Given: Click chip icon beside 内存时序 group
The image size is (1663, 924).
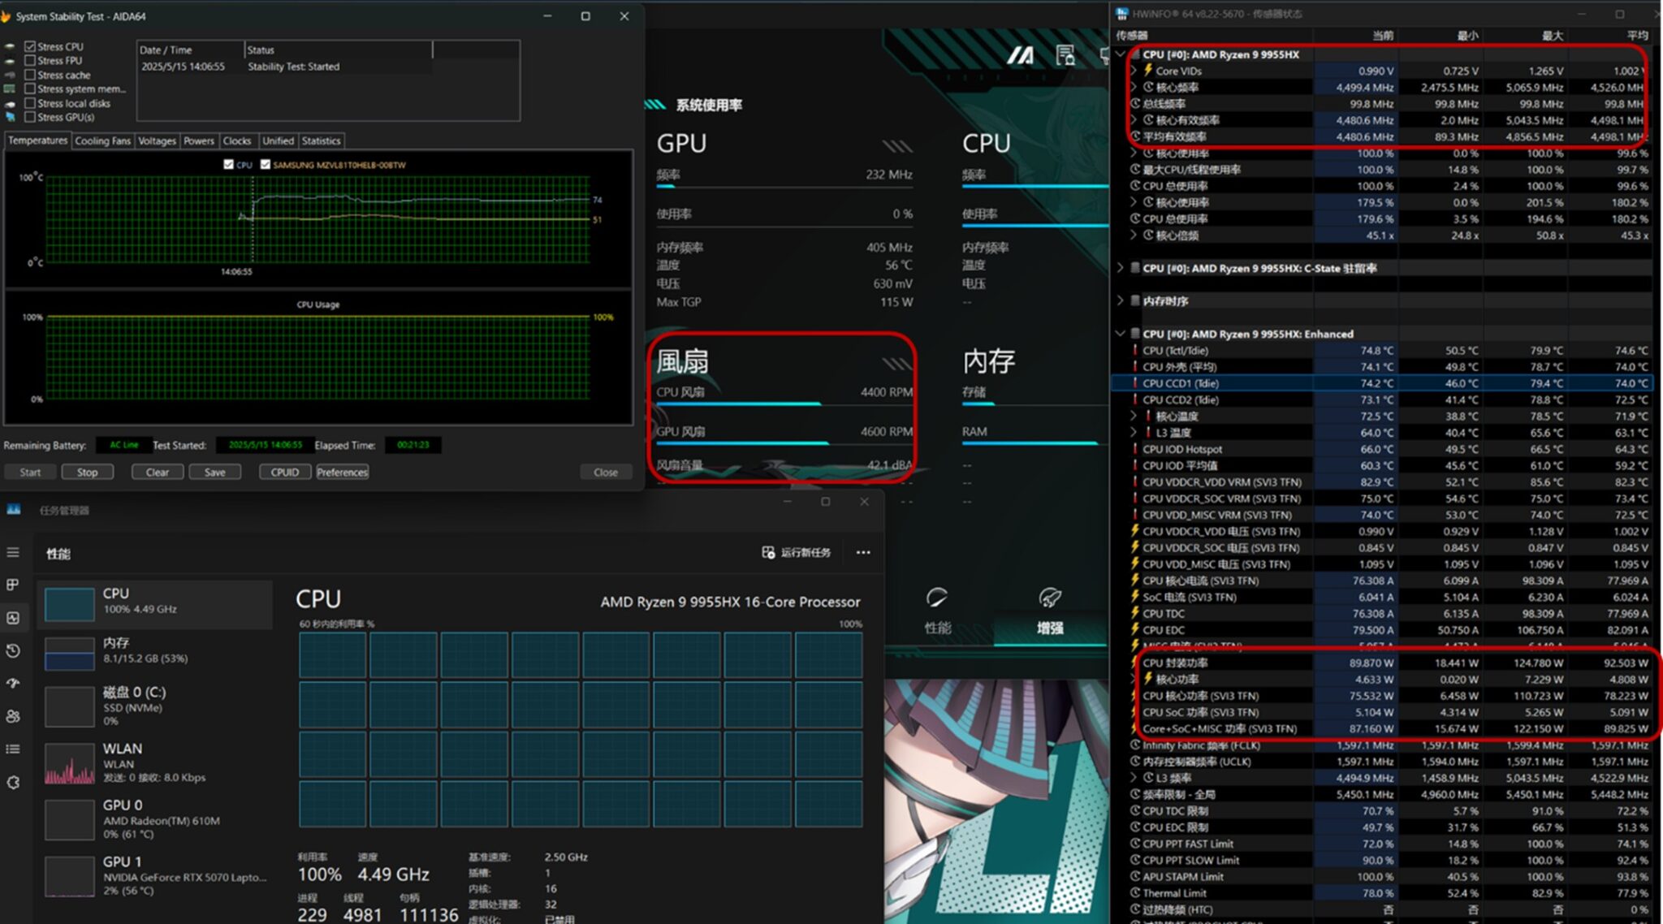Looking at the screenshot, I should (x=1135, y=300).
